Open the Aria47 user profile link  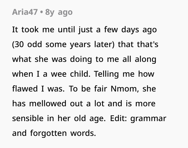[x=25, y=12]
